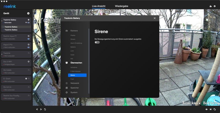Switch to the Wiedergabe tab
The image size is (220, 113).
click(x=121, y=6)
